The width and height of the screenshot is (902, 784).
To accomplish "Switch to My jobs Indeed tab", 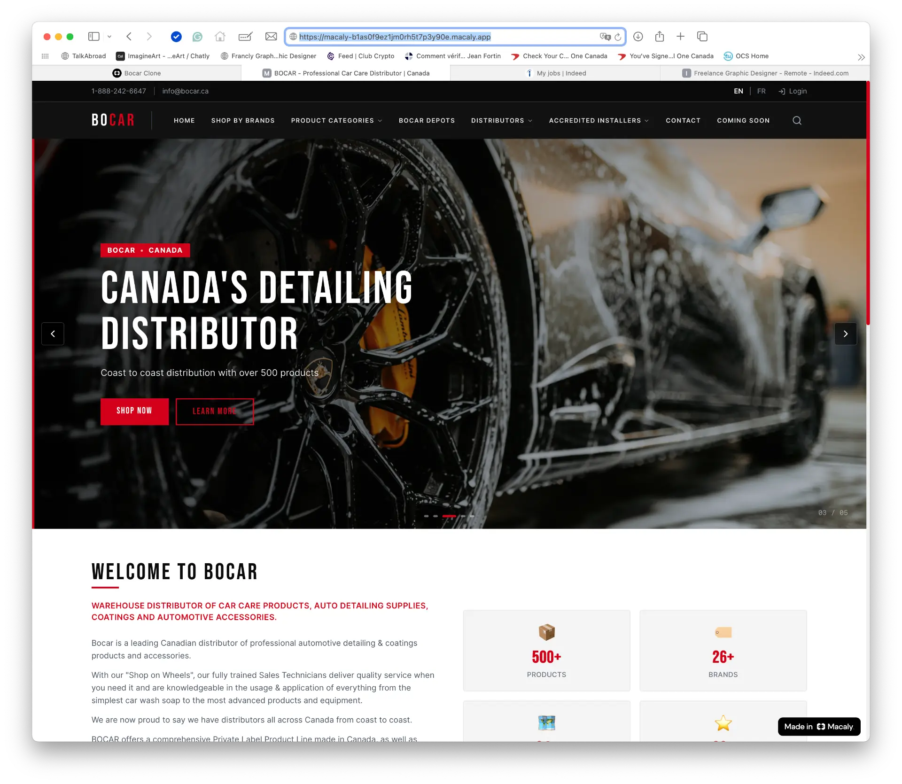I will [x=555, y=73].
